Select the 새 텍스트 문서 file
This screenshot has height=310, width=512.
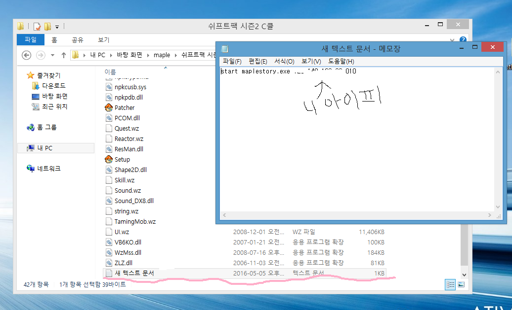coord(134,273)
